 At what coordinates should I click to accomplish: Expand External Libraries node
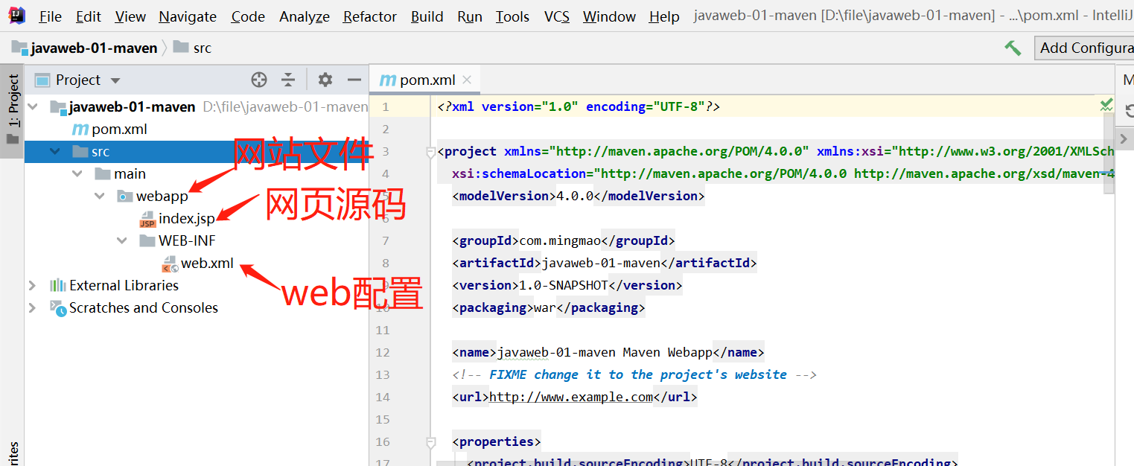pyautogui.click(x=32, y=286)
